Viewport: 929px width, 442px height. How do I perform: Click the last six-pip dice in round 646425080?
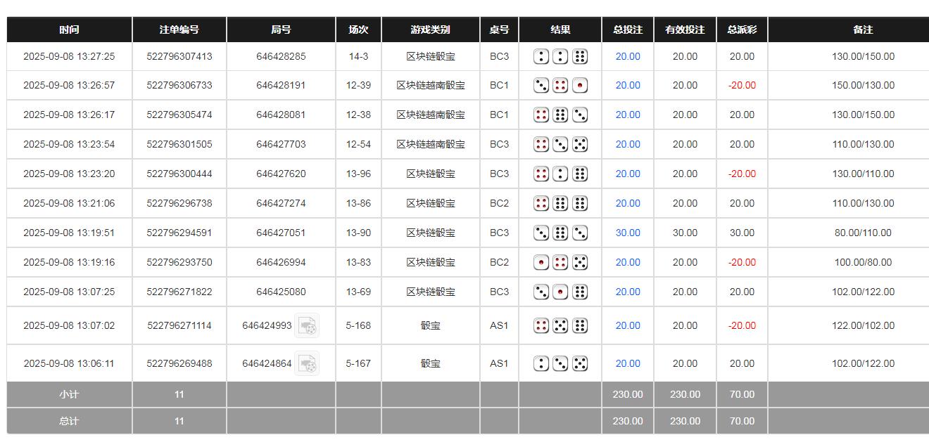click(579, 292)
